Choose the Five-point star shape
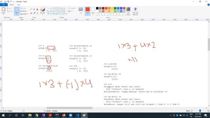Viewport: 210px width, 118px height. click(53, 13)
